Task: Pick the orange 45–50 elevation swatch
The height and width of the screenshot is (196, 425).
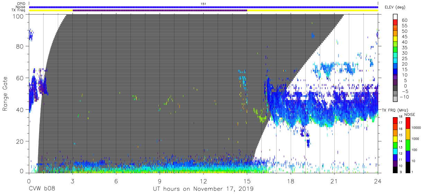Action: 395,34
